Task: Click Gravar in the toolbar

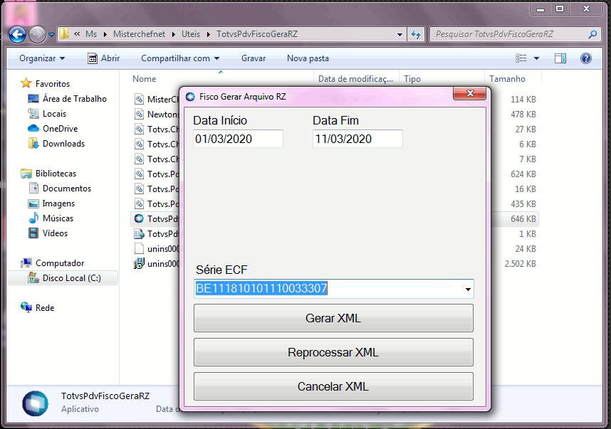Action: point(254,58)
